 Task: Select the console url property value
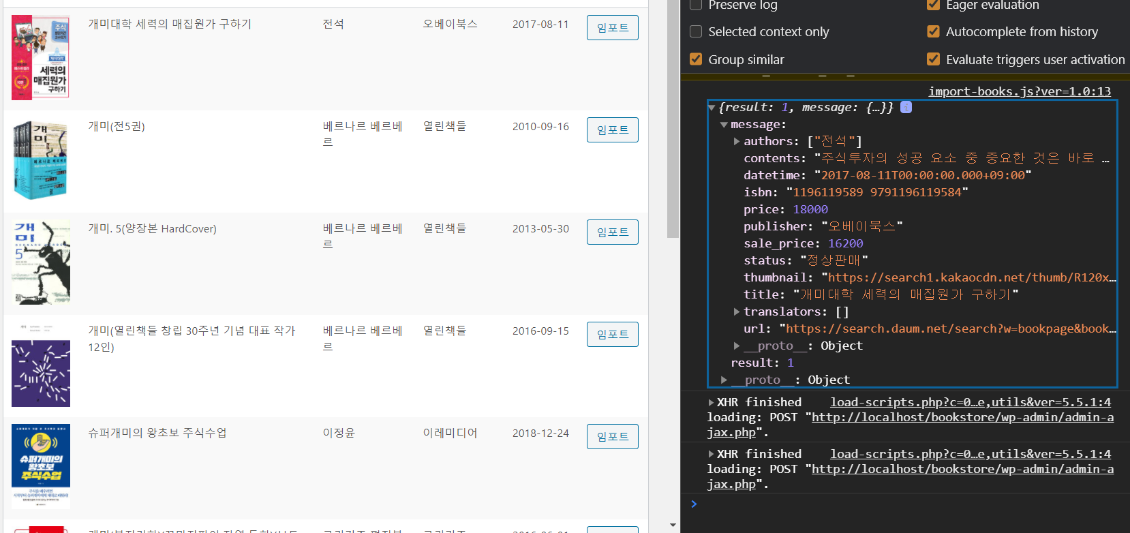click(x=947, y=329)
